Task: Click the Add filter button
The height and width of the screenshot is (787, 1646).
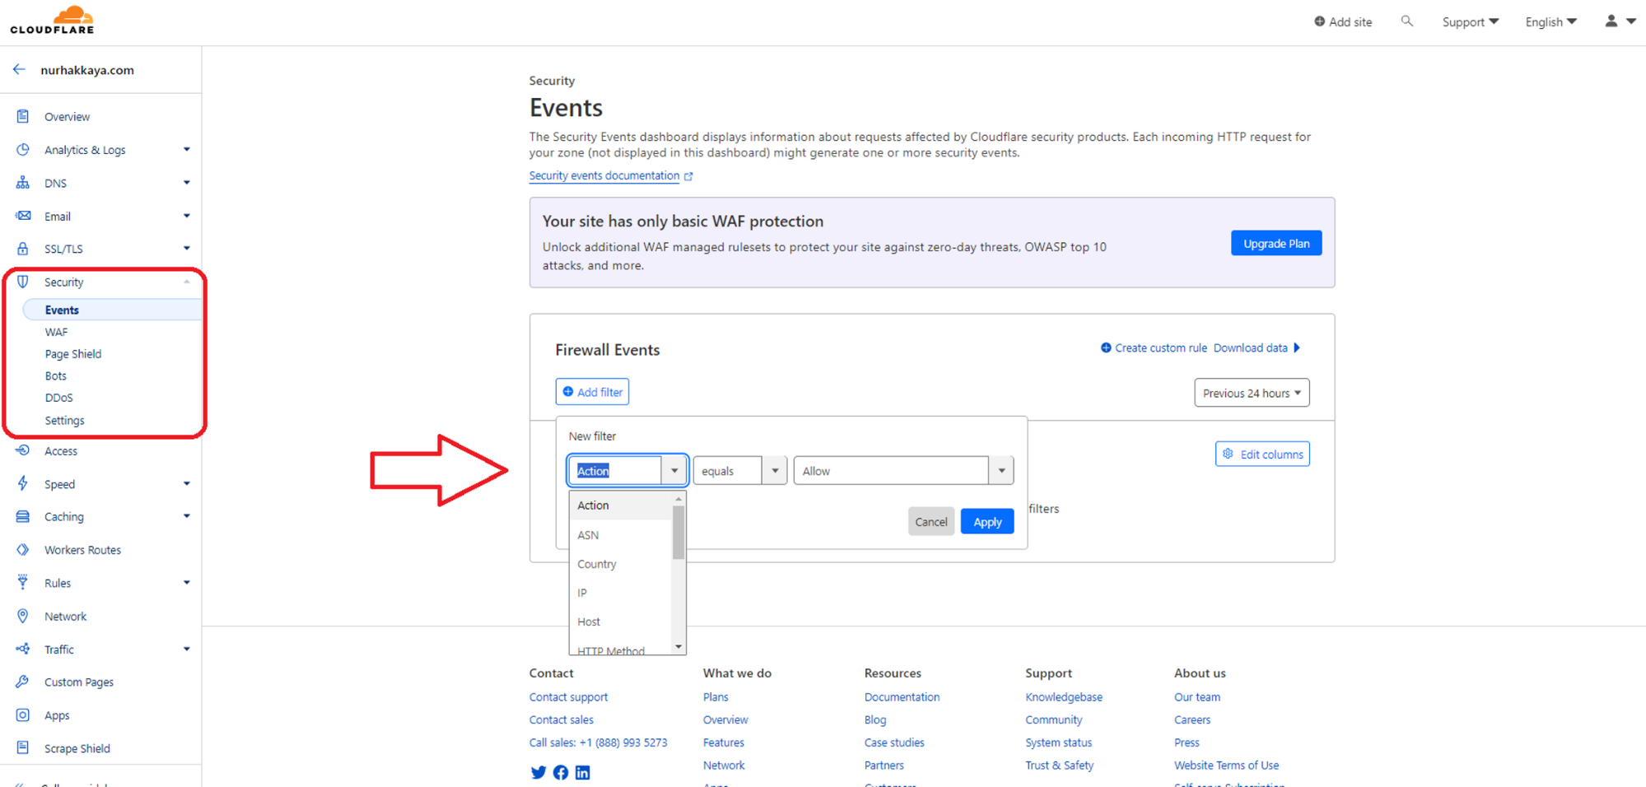Action: coord(592,392)
